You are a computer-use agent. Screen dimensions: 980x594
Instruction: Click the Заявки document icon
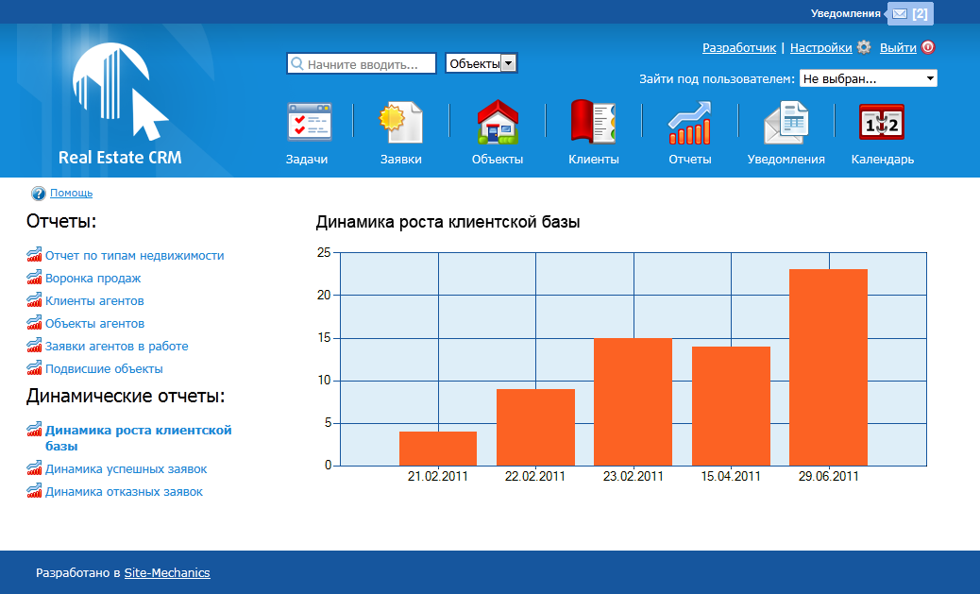point(401,124)
